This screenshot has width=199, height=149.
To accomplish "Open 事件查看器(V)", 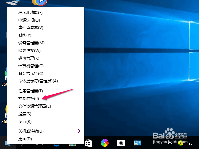I will pyautogui.click(x=45, y=28).
